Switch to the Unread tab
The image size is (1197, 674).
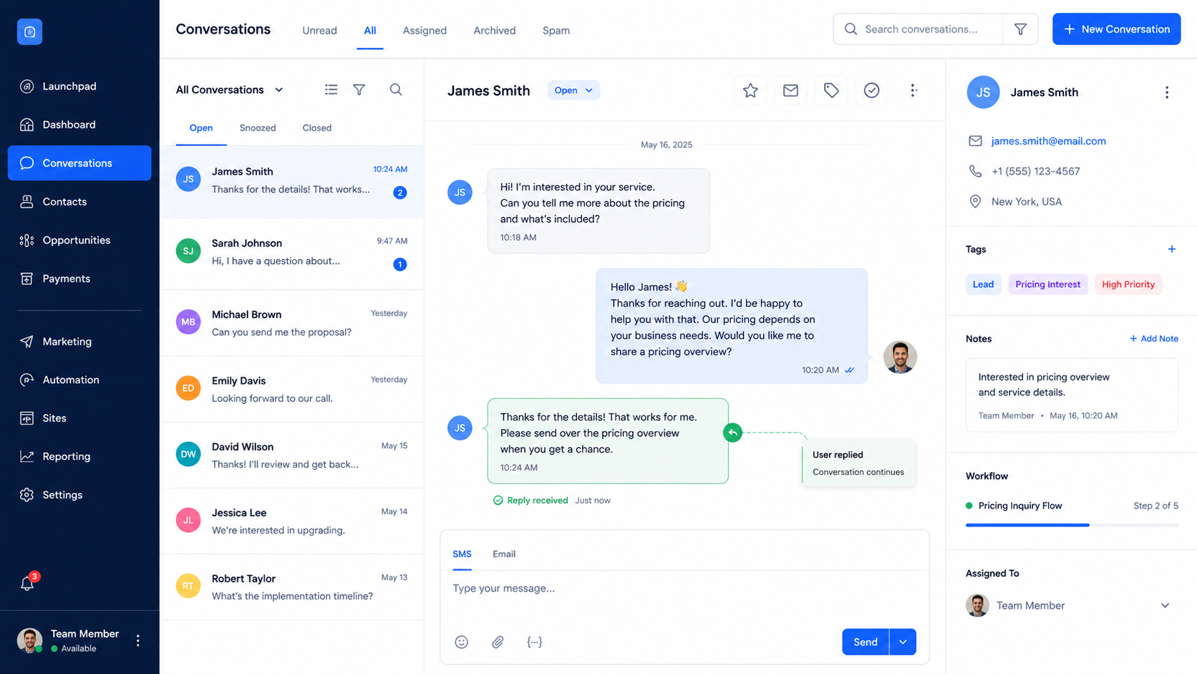(x=319, y=31)
